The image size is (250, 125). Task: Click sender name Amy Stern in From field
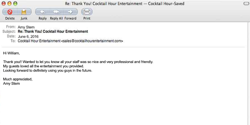pyautogui.click(x=26, y=27)
